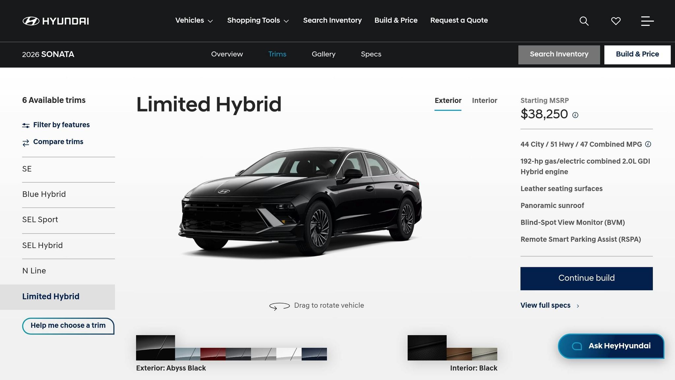Open the search magnifier icon
The image size is (675, 380).
point(583,21)
